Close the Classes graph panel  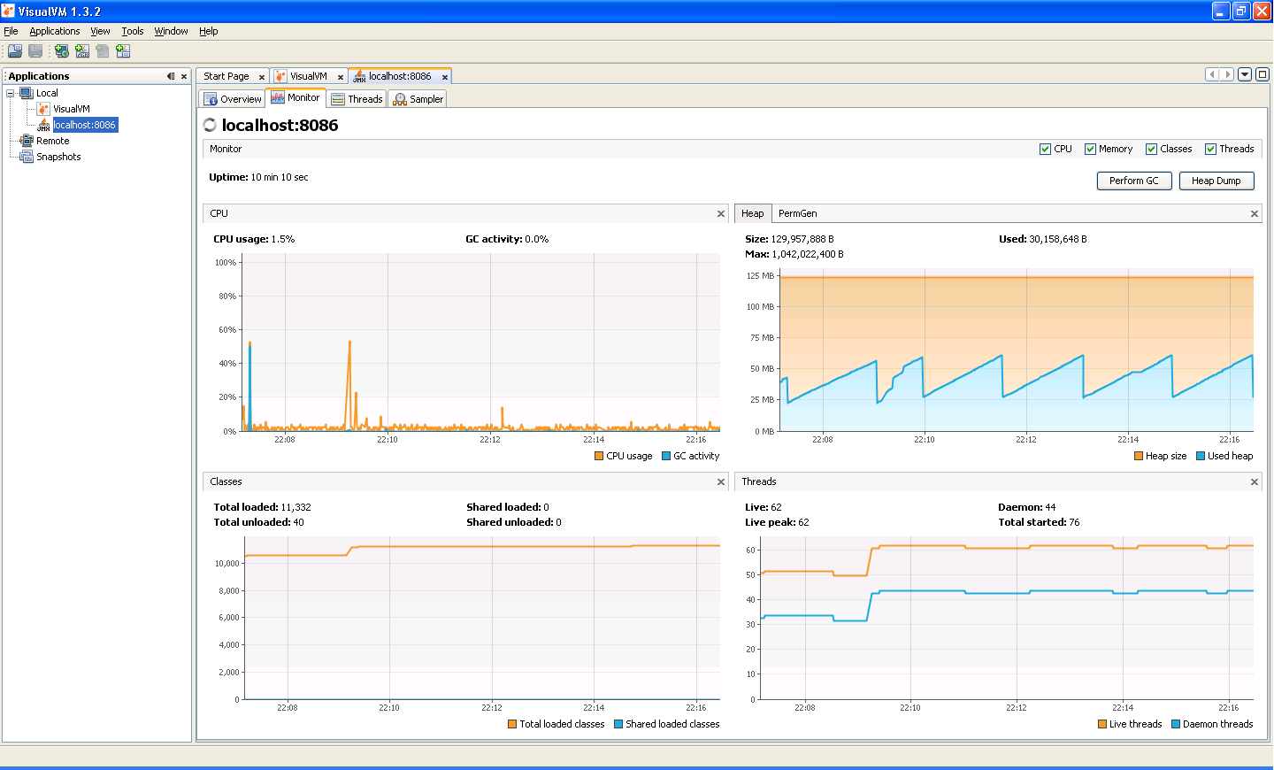click(x=721, y=481)
